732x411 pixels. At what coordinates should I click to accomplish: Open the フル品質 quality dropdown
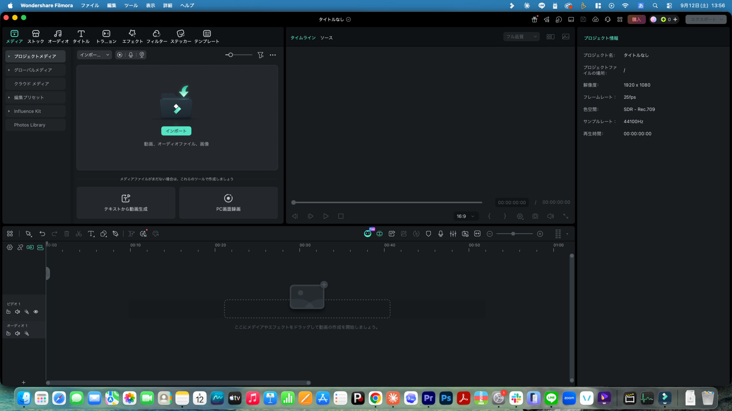tap(521, 37)
